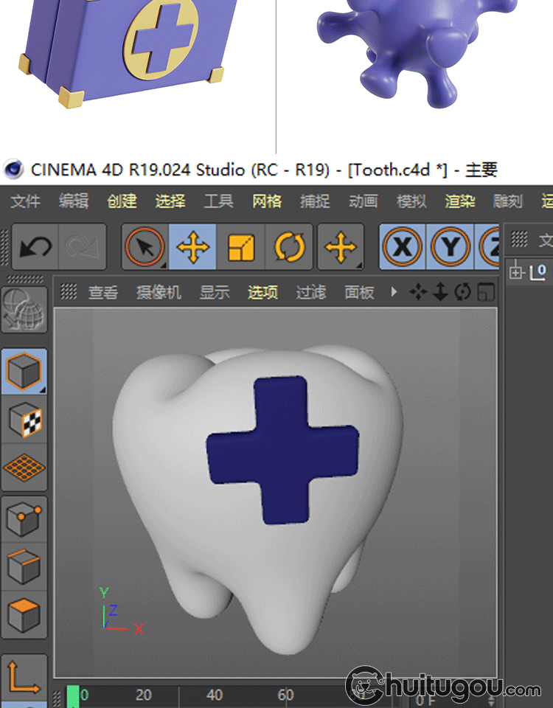The image size is (553, 708).
Task: Click the greyed-out Redo icon
Action: [82, 247]
